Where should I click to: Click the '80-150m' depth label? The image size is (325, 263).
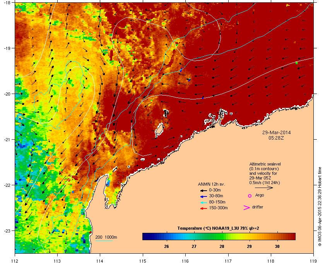pos(217,202)
